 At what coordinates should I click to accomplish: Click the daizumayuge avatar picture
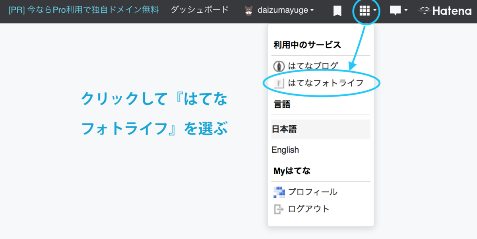coord(249,10)
